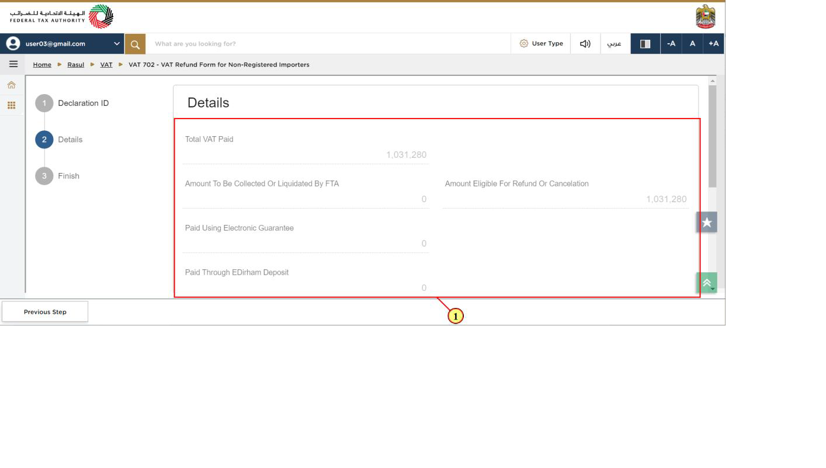Open the hamburger menu
Viewport: 826px width, 468px height.
point(13,64)
